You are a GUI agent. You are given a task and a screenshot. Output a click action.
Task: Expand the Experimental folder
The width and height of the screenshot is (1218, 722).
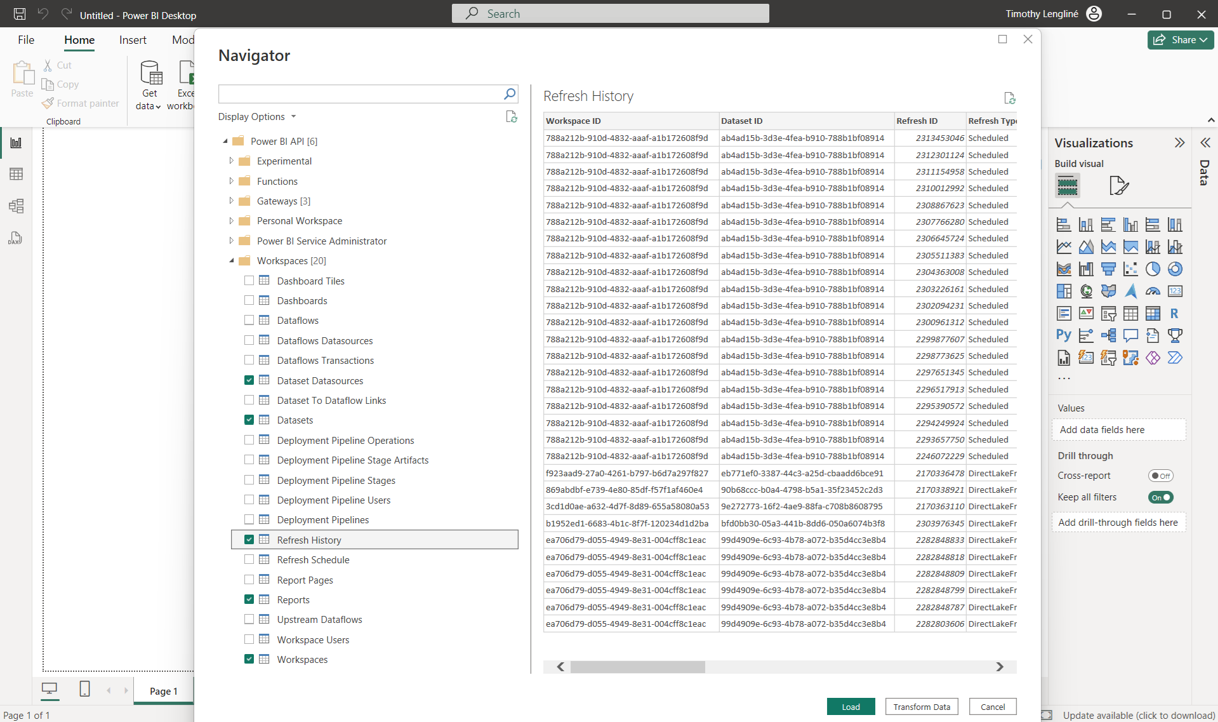[x=231, y=161]
